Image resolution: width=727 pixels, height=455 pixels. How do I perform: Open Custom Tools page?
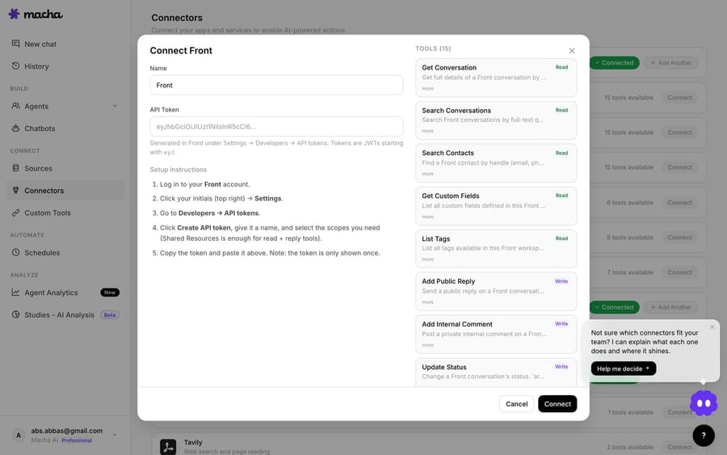pos(65,213)
